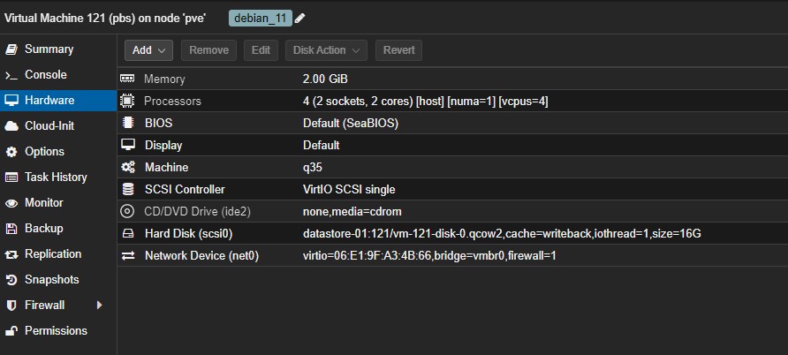Click the Firewall shield icon
This screenshot has width=788, height=355.
pos(11,306)
